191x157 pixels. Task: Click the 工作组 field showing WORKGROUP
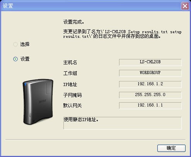150,73
